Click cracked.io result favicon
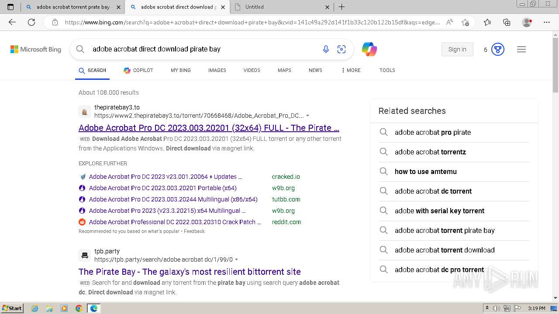Viewport: 559px width, 314px height. coord(82,177)
